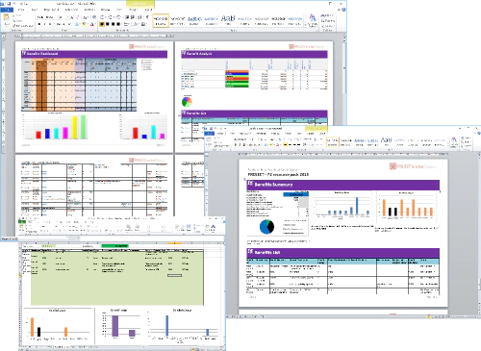Toggle Bold in the front Word window ribbon
The width and height of the screenshot is (481, 351).
(236, 145)
